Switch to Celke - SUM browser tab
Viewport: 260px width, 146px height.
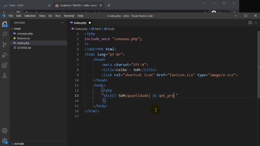pyautogui.click(x=27, y=5)
